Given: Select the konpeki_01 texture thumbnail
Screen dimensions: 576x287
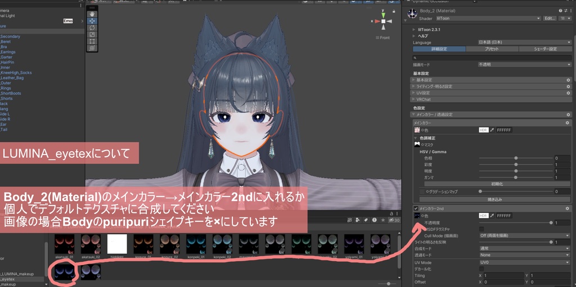Looking at the screenshot, I should 196,244.
